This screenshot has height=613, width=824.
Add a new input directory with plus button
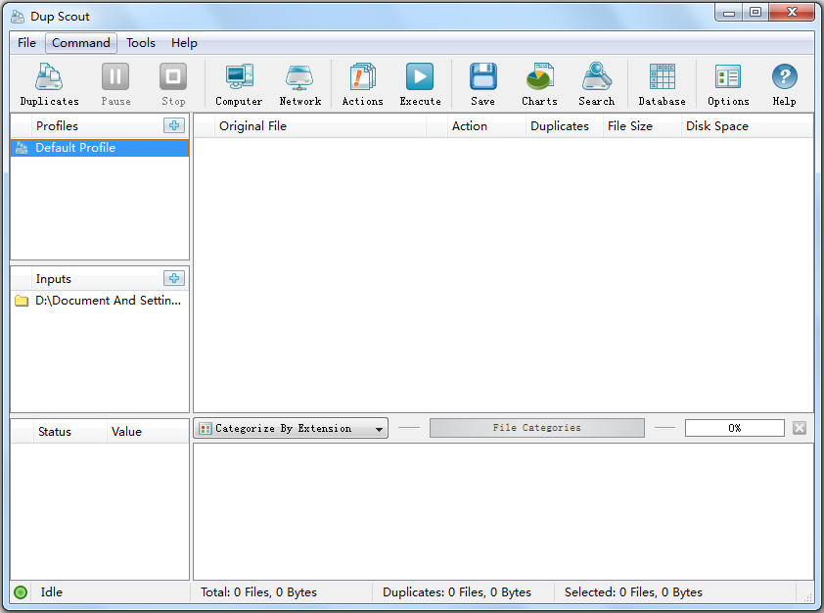coord(174,278)
